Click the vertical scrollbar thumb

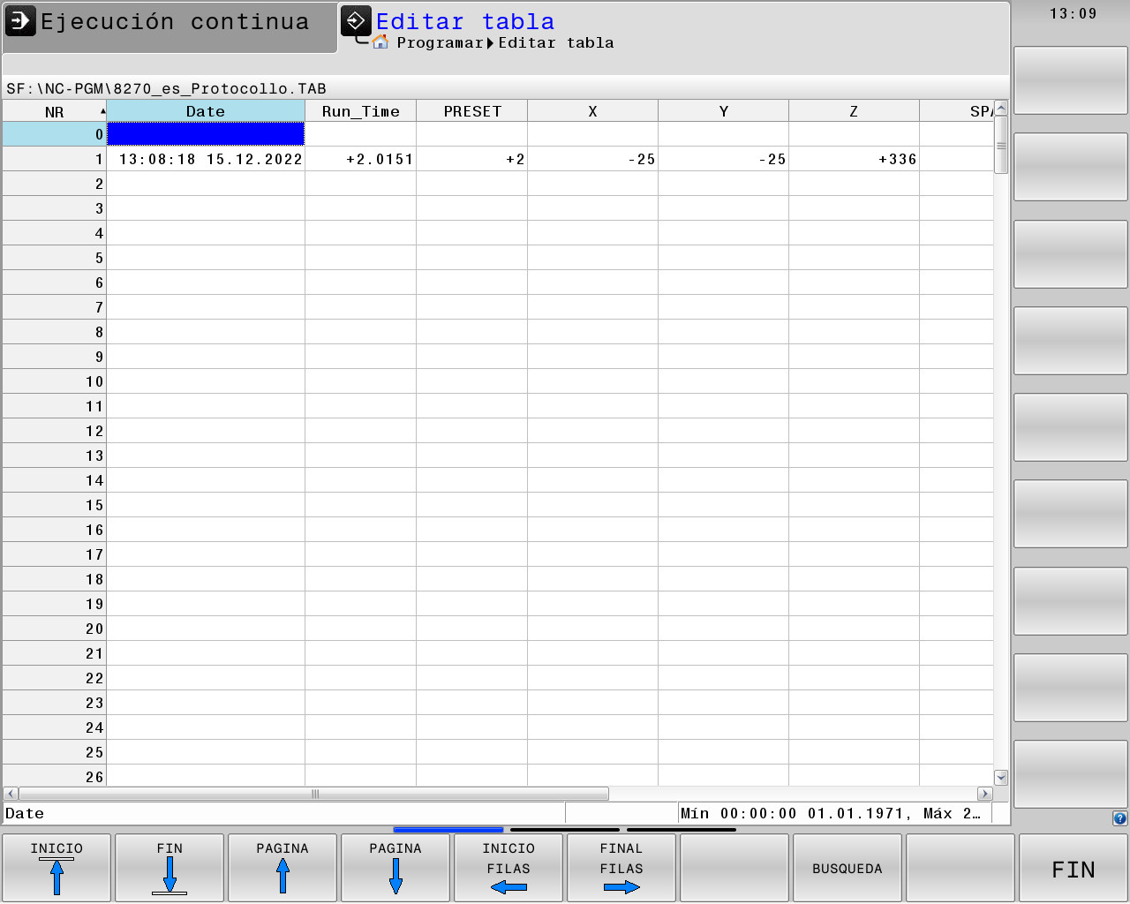click(1001, 145)
